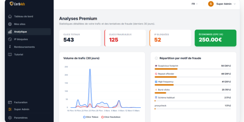Click the tall blue traffic peak
The height and width of the screenshot is (122, 244).
[x=90, y=69]
